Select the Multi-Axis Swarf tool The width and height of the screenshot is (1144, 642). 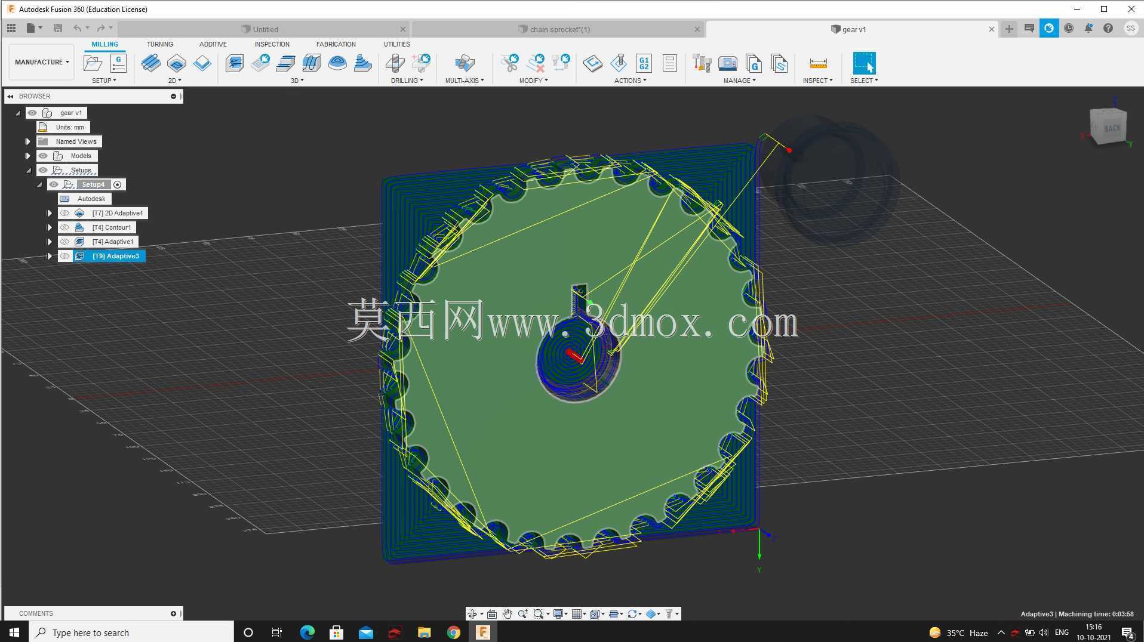465,63
